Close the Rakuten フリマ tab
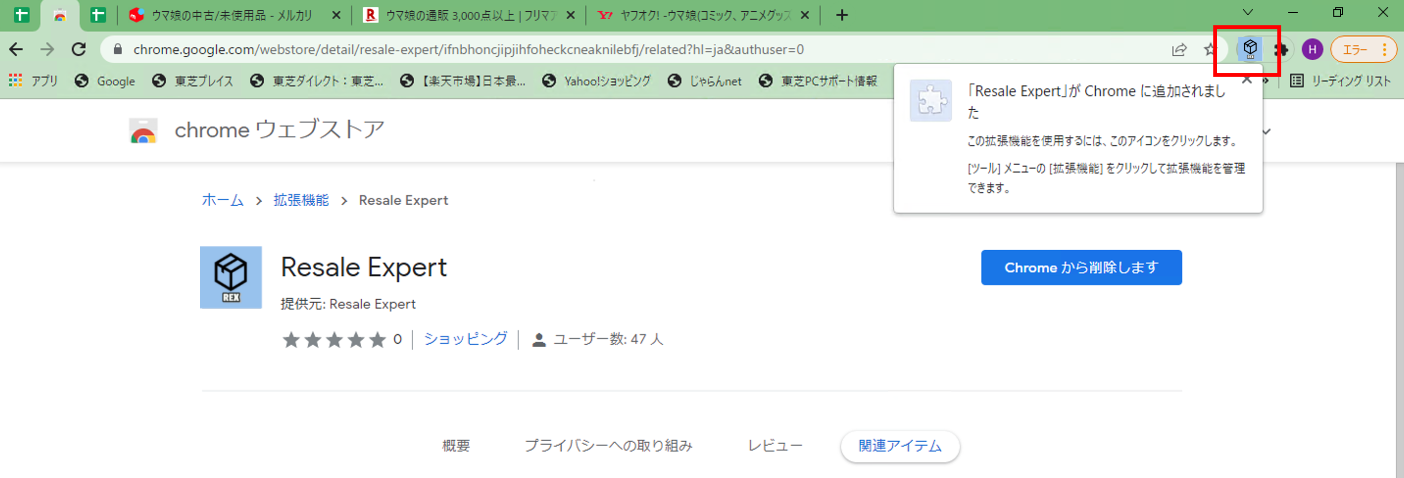1404x478 pixels. tap(571, 15)
